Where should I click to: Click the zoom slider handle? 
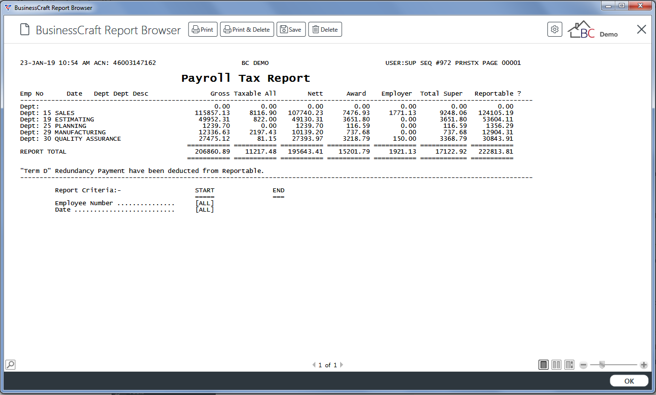[602, 365]
